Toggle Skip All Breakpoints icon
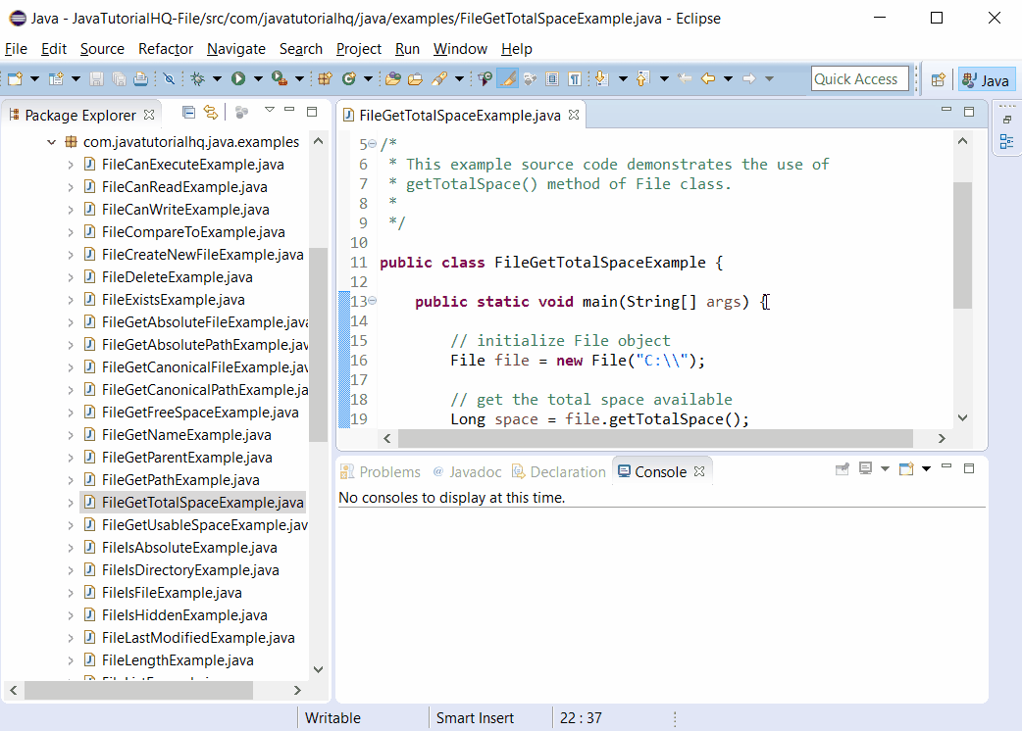Viewport: 1022px width, 731px height. click(170, 78)
